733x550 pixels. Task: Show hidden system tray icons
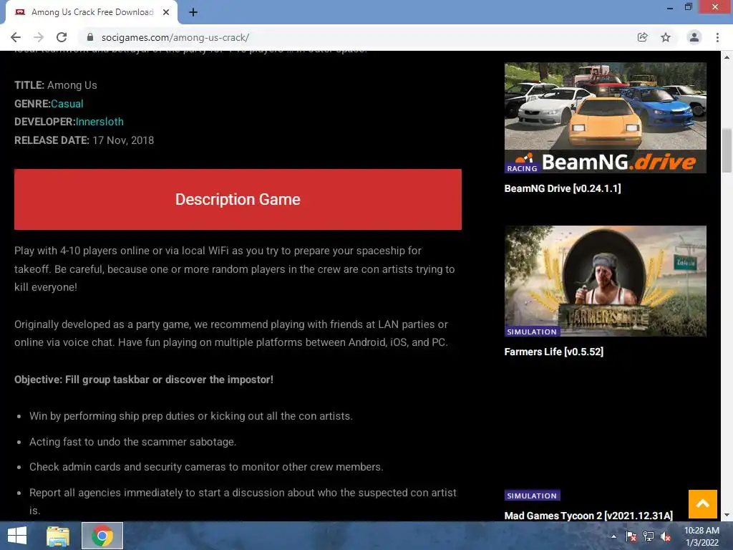pyautogui.click(x=613, y=536)
